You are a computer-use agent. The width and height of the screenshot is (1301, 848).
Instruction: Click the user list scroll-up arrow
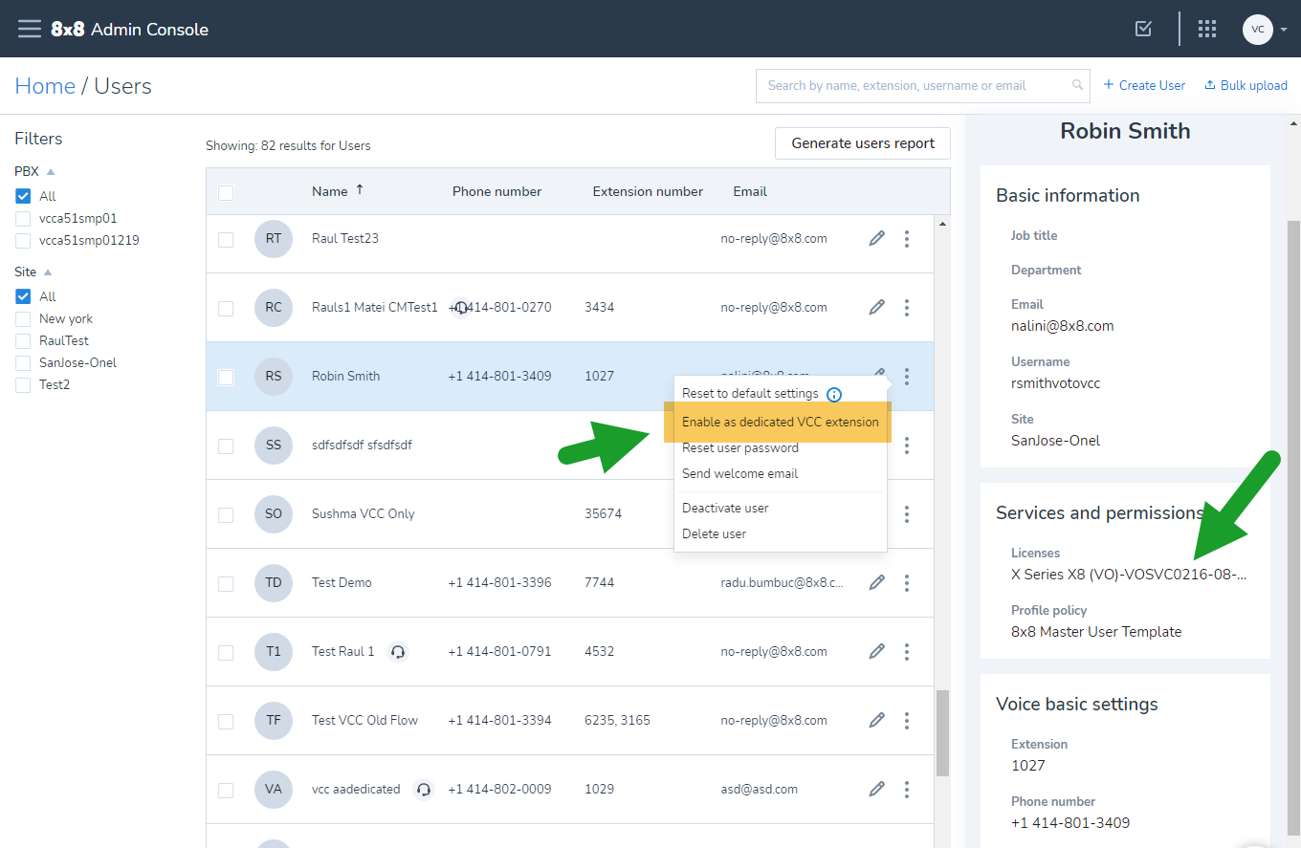[942, 224]
